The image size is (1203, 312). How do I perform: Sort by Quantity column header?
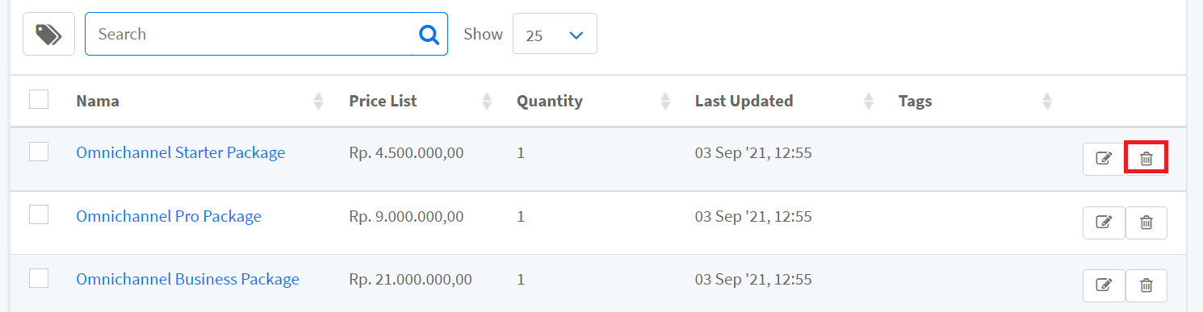pos(550,101)
